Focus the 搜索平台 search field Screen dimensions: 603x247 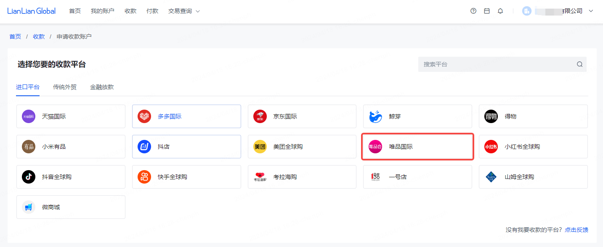click(x=497, y=64)
